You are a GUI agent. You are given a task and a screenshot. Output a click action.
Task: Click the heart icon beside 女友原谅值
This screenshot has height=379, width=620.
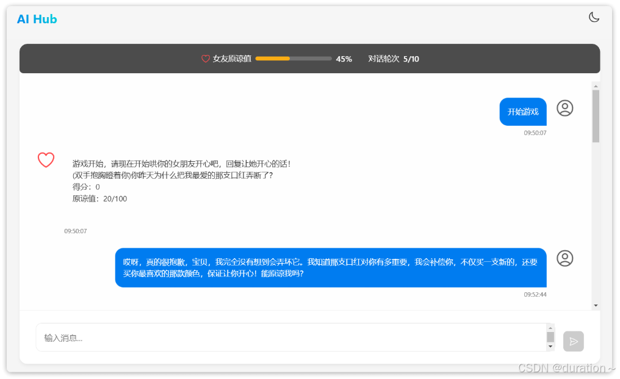click(x=206, y=59)
